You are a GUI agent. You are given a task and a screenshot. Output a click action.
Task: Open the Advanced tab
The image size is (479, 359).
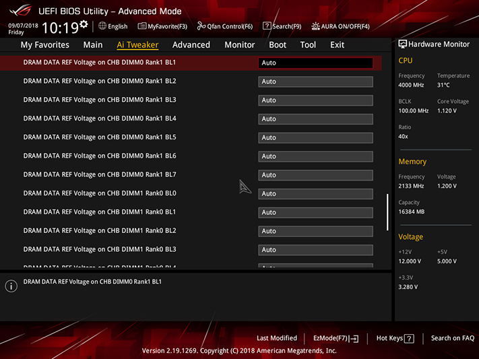191,45
